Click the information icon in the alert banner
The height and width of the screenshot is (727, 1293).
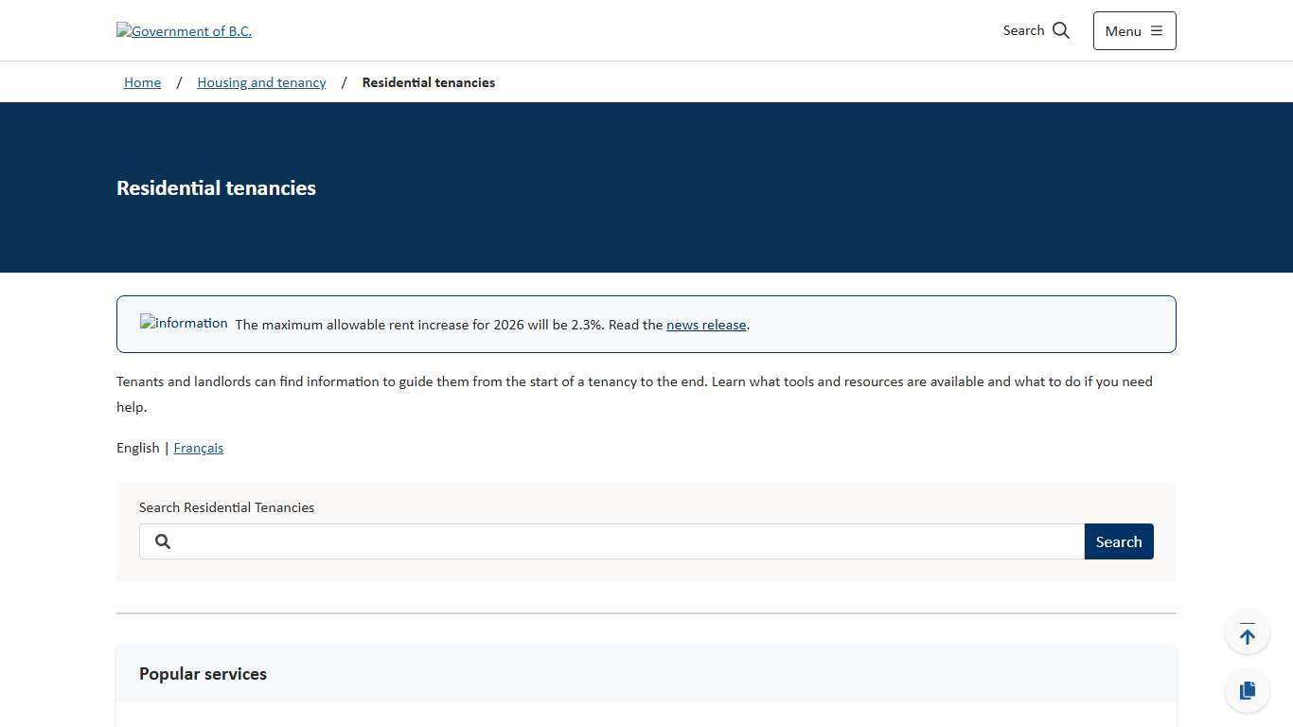click(x=184, y=324)
